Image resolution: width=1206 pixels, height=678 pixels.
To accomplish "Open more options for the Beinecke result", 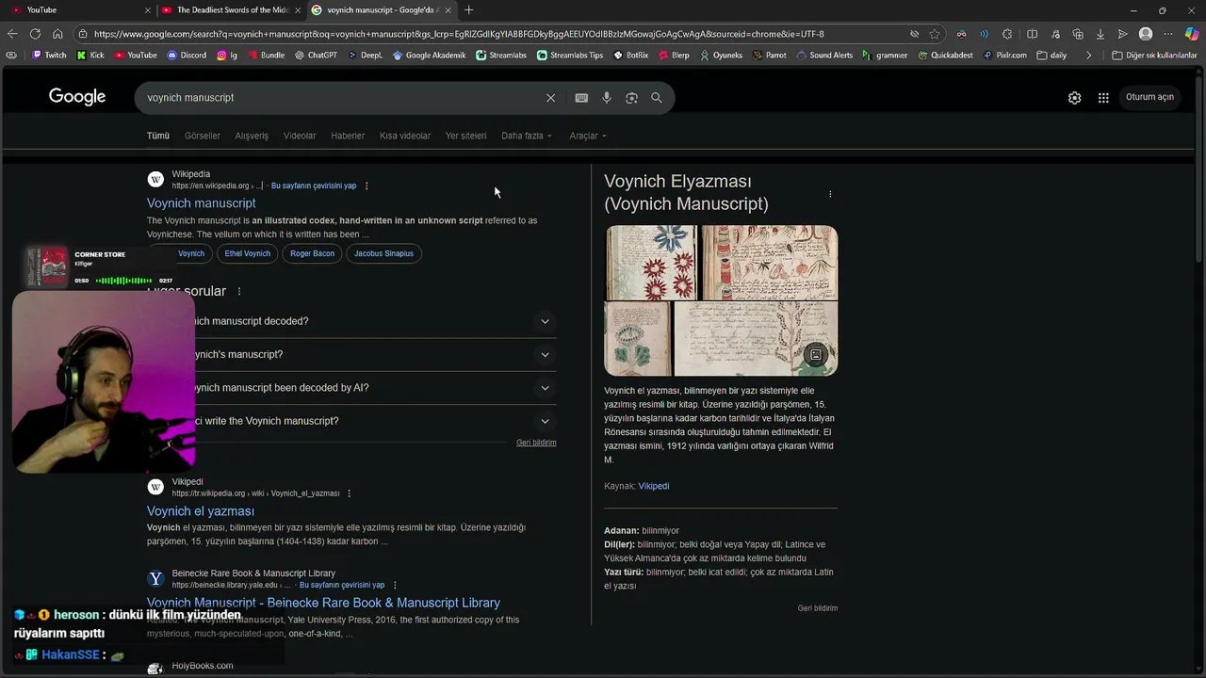I will tap(395, 585).
